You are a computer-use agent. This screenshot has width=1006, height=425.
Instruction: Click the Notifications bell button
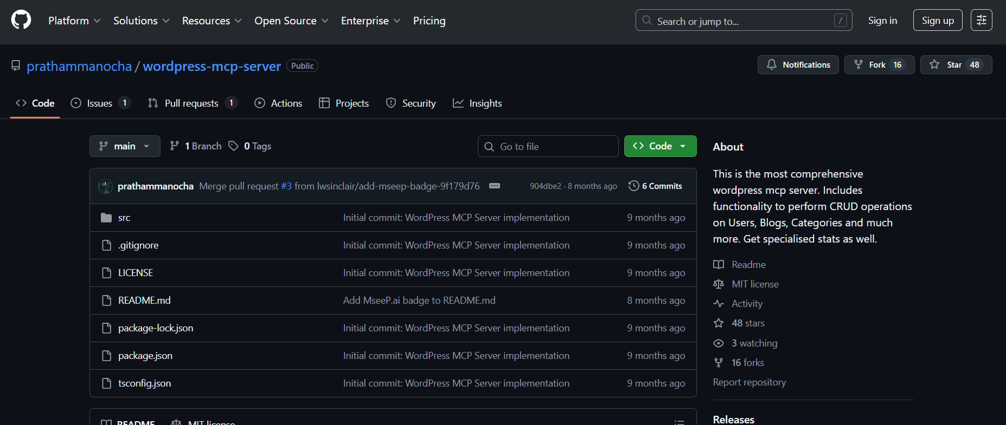tap(798, 65)
